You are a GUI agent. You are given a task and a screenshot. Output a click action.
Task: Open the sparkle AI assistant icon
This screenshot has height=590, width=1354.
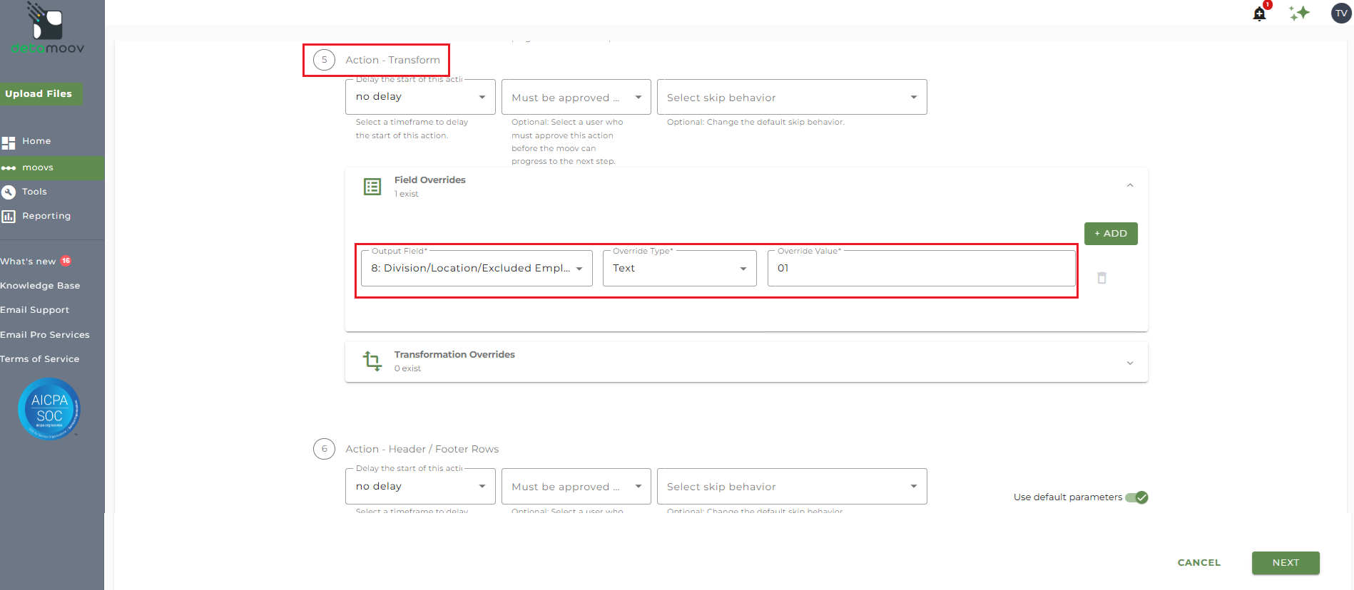pos(1299,13)
